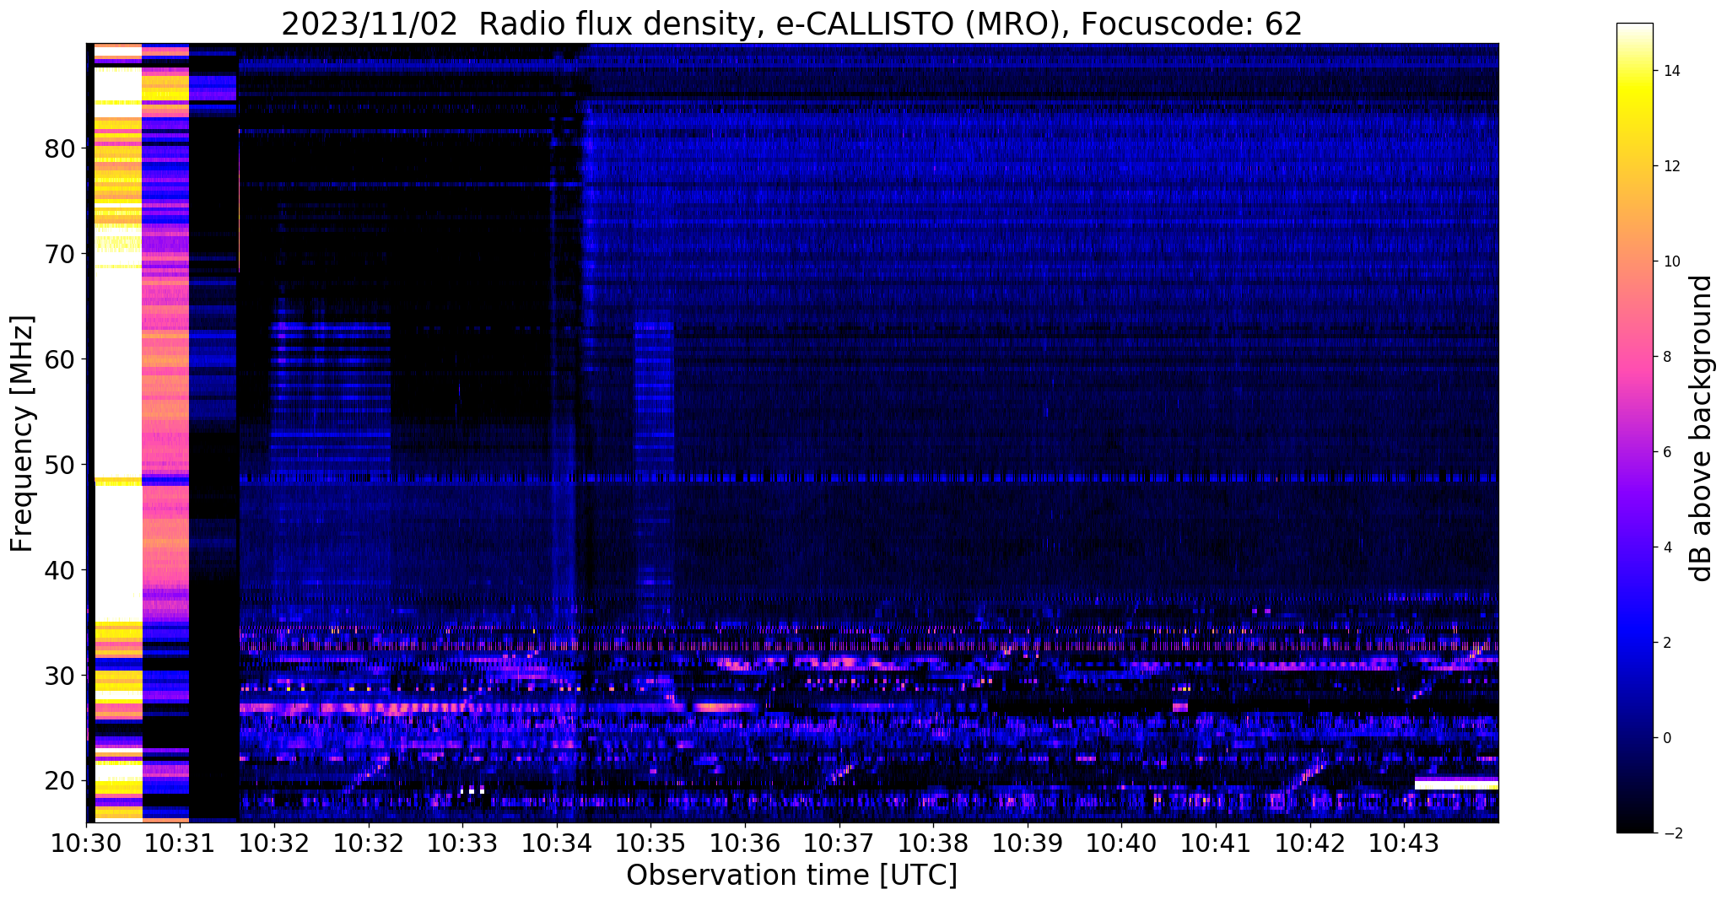Select the 60 MHz frequency tick label

coord(59,359)
